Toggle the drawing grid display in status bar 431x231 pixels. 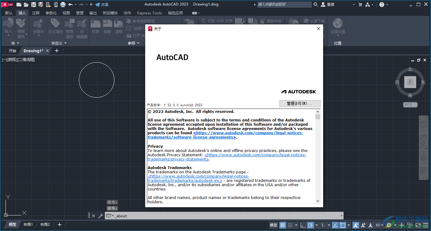click(x=283, y=225)
